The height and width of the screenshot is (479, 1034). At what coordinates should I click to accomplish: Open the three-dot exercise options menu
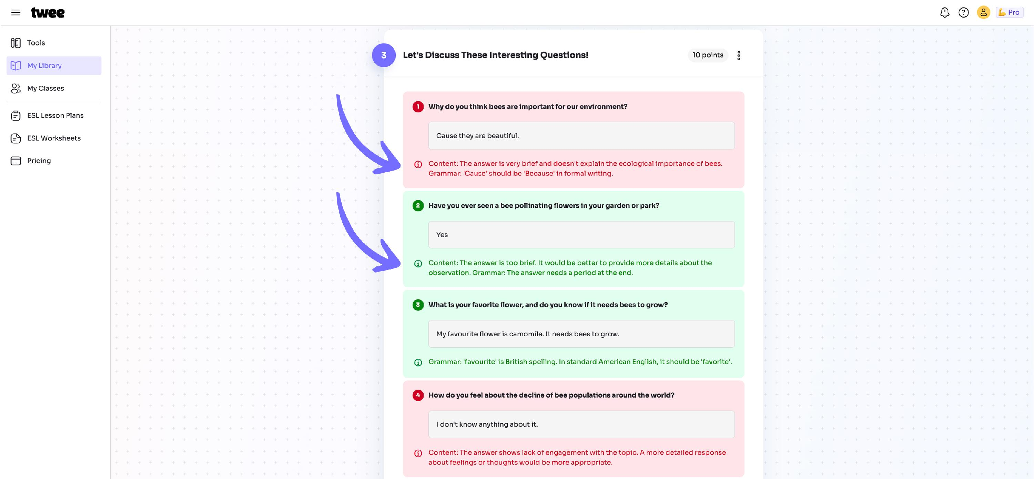(739, 55)
